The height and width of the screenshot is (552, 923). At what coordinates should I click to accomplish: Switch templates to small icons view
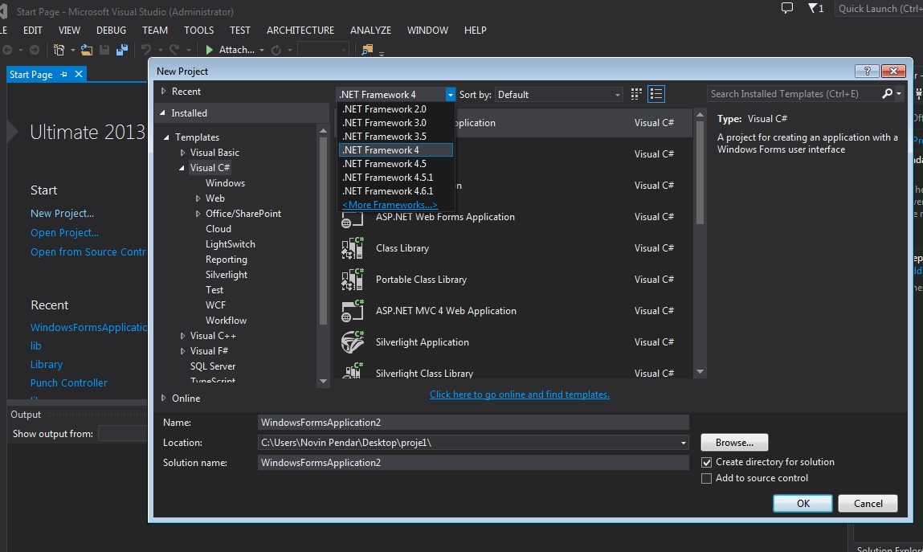click(x=636, y=94)
